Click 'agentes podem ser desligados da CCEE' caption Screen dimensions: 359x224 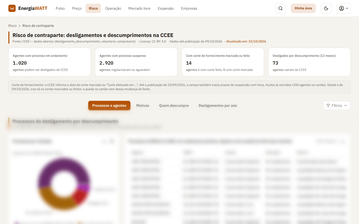pos(40,70)
